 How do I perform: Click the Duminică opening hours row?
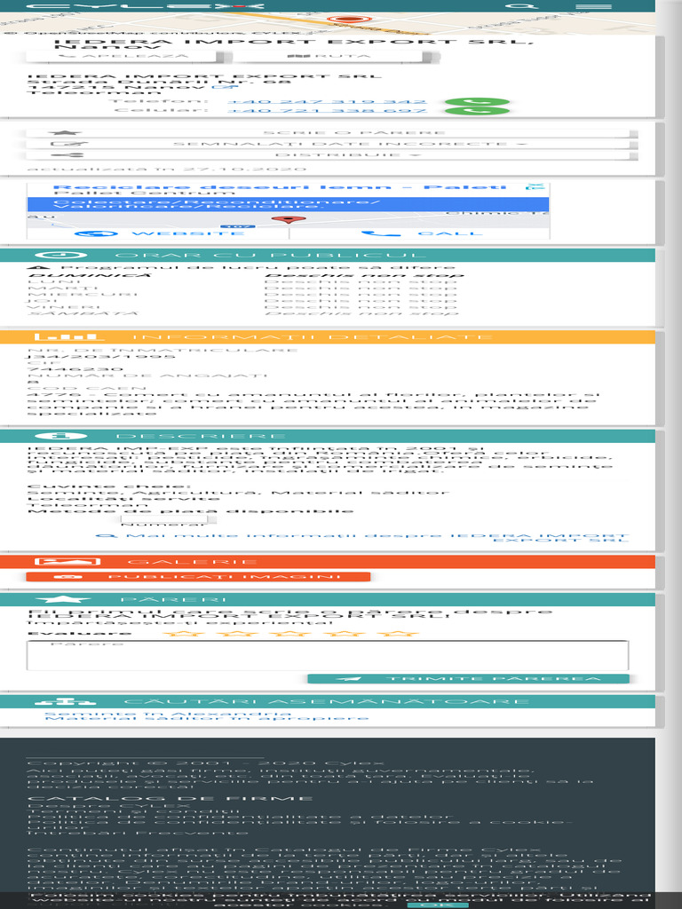(x=246, y=275)
